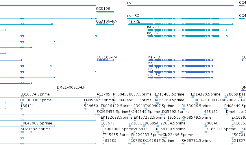Select the nej-RE transcript label
The image size is (246, 145).
(x=134, y=21)
